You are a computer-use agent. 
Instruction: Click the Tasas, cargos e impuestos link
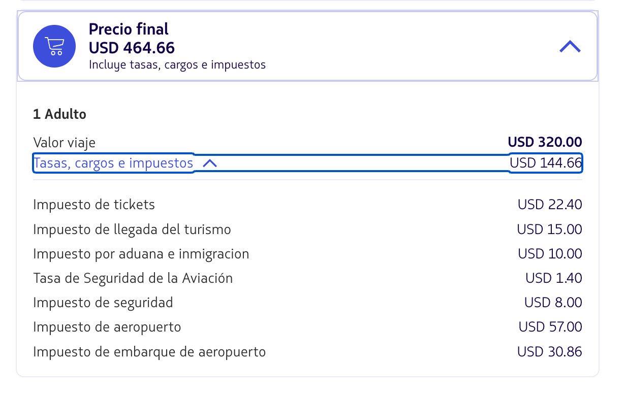(x=113, y=163)
